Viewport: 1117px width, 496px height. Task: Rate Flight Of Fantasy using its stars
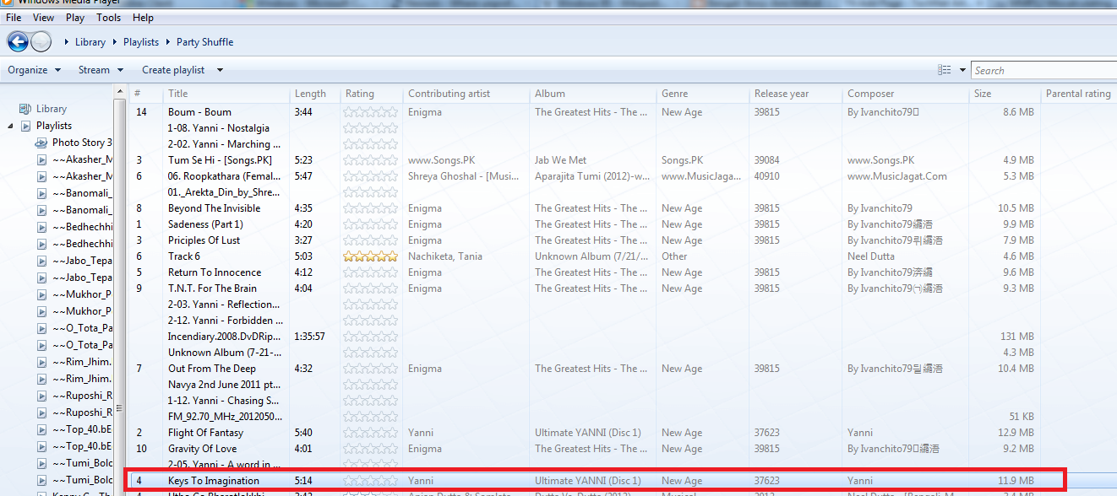[370, 433]
